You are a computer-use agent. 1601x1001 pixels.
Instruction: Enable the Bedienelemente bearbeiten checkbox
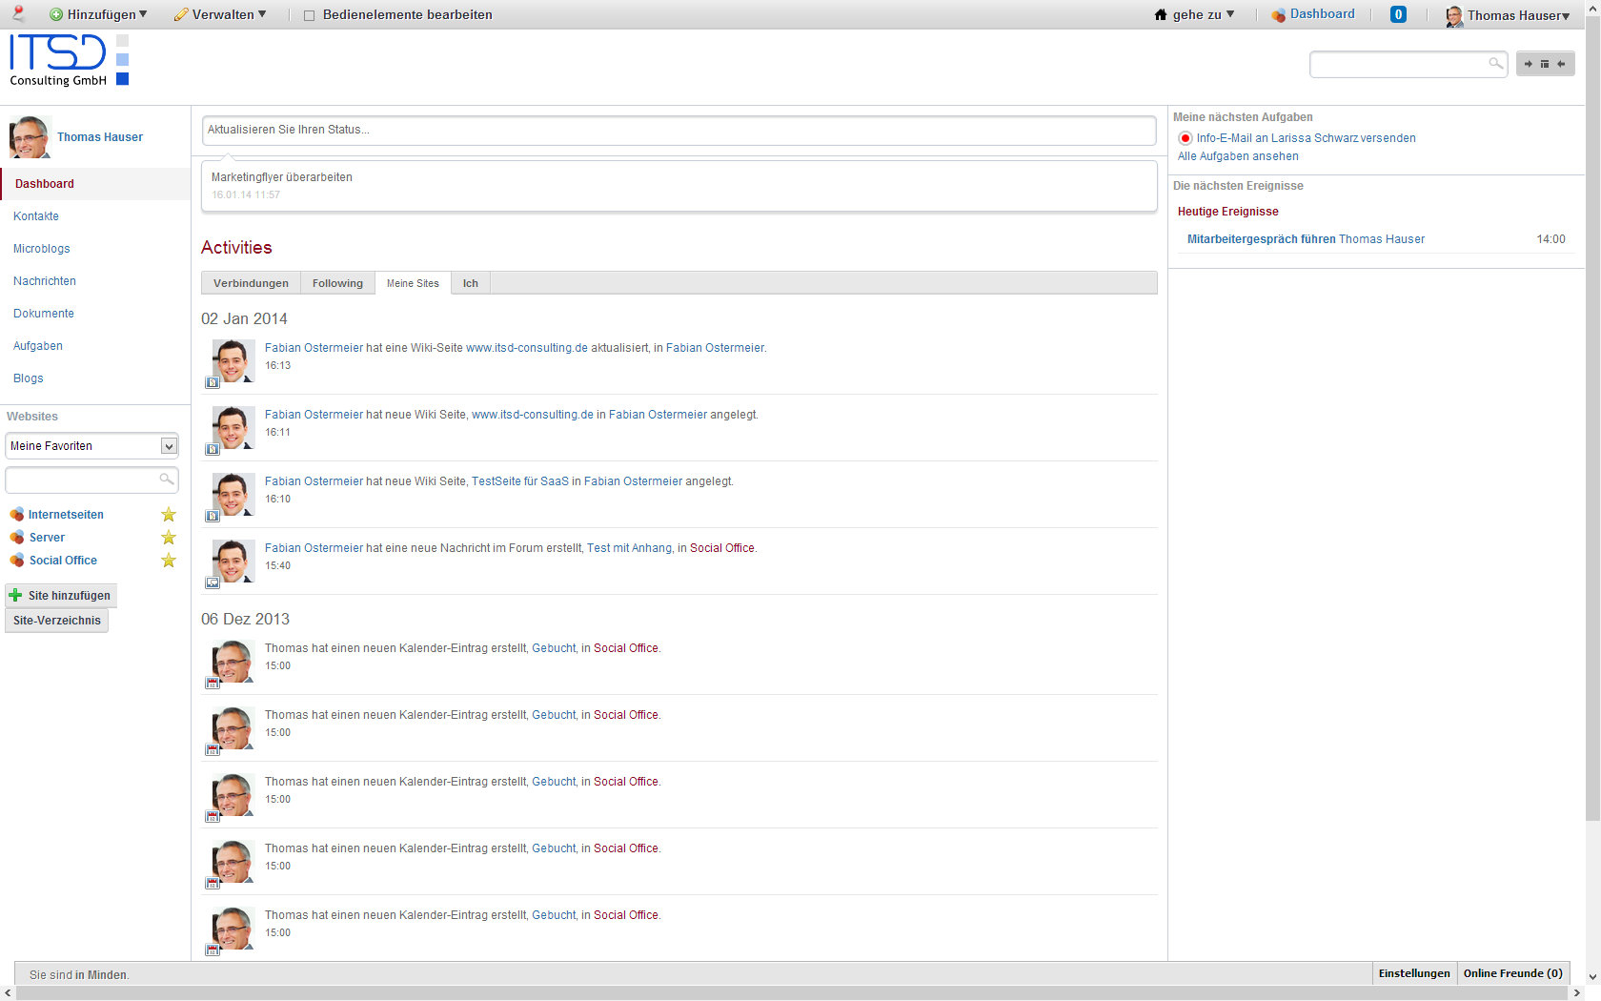(309, 15)
